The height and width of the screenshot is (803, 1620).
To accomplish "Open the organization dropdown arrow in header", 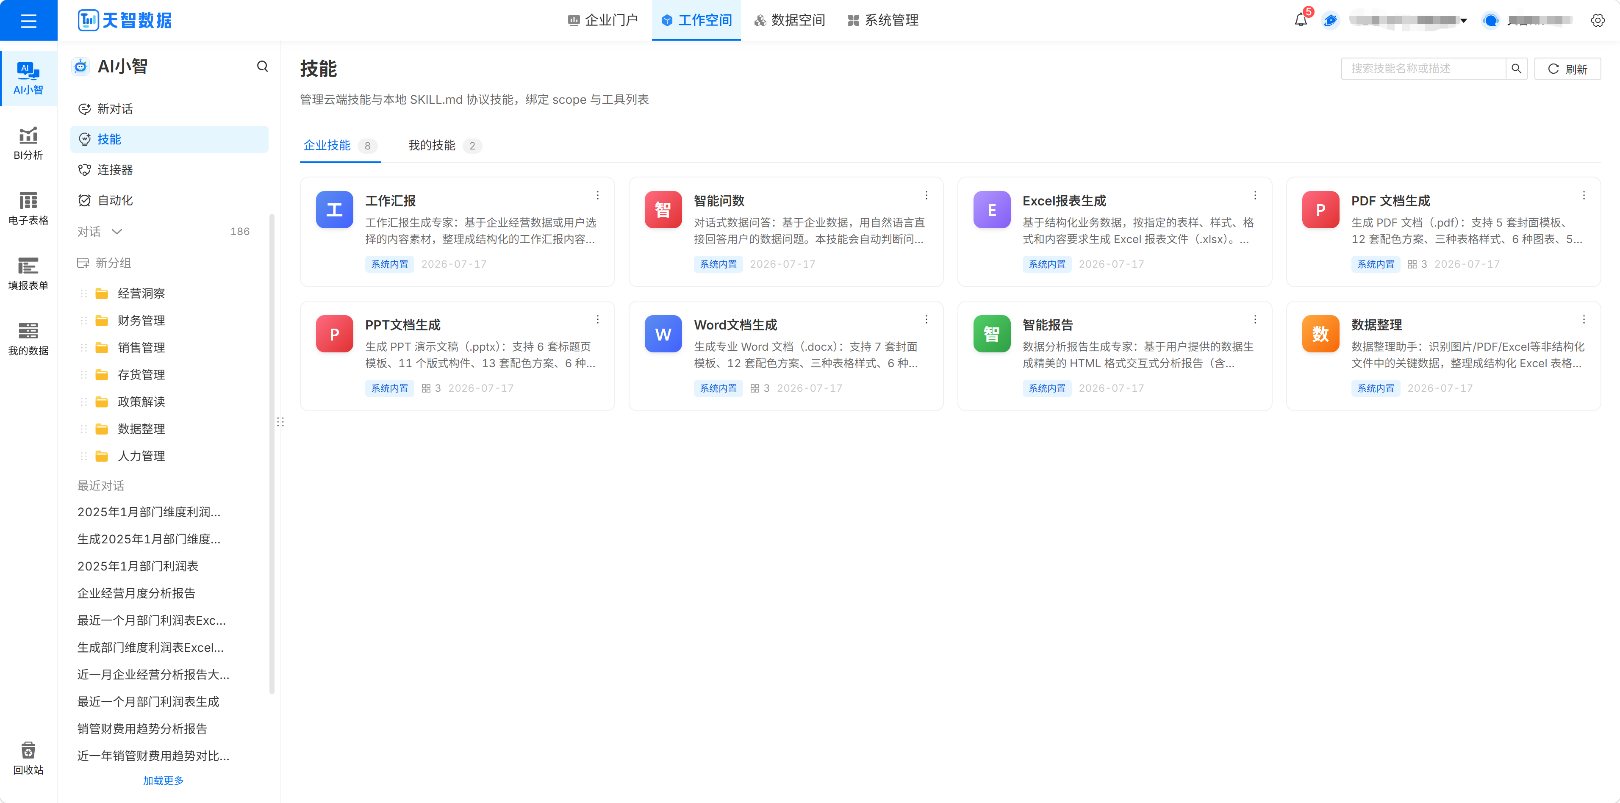I will click(1463, 21).
